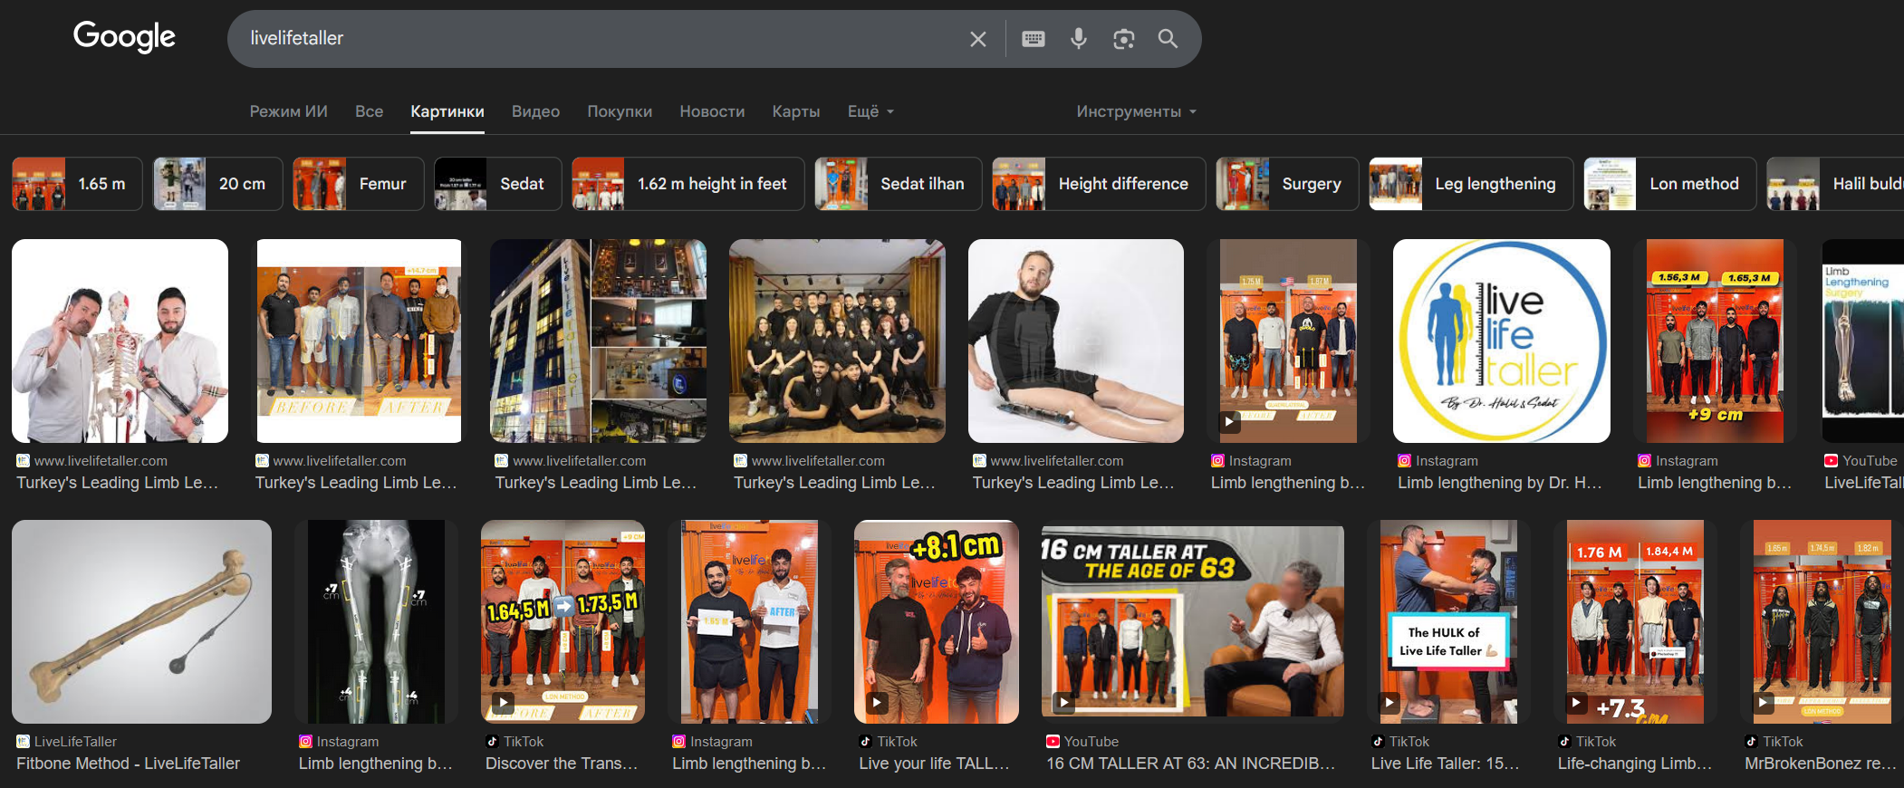
Task: Open the Новости tab
Action: tap(712, 111)
